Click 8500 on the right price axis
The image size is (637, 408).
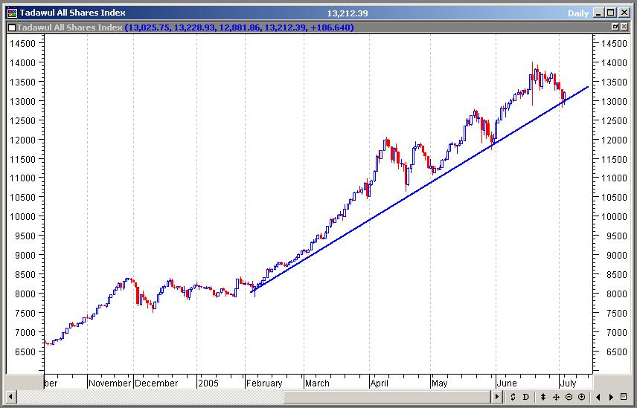click(x=617, y=274)
